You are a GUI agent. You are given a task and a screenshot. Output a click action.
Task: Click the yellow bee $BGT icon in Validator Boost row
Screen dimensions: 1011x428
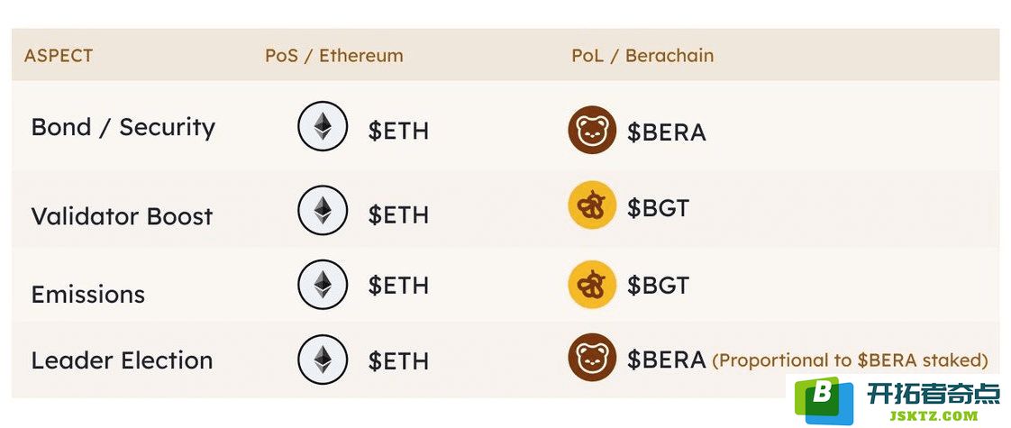click(x=592, y=207)
